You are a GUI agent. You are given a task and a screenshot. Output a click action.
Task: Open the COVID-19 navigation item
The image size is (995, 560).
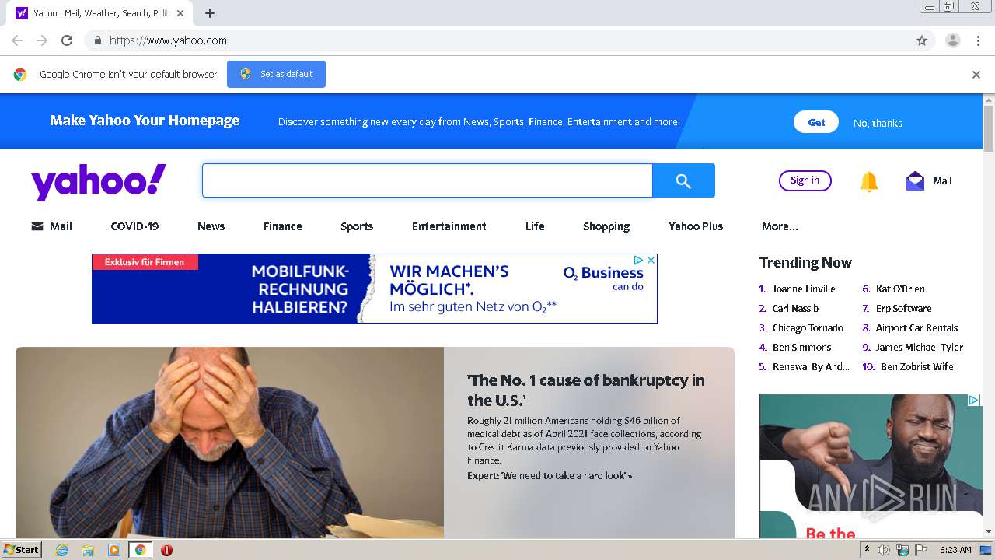click(x=134, y=226)
